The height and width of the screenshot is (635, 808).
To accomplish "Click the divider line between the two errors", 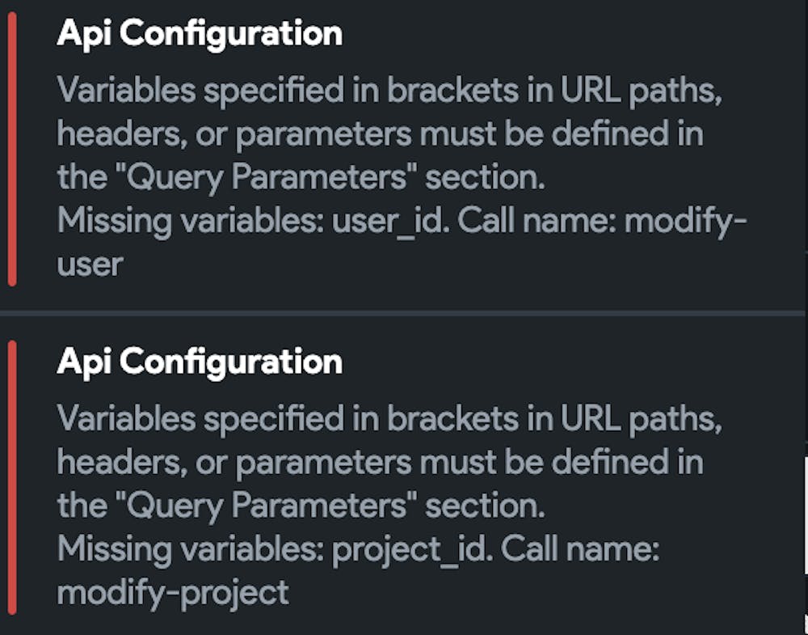I will point(404,312).
